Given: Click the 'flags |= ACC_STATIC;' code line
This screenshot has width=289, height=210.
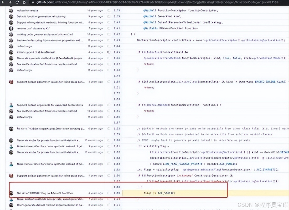Looking at the screenshot, I should (159, 193).
